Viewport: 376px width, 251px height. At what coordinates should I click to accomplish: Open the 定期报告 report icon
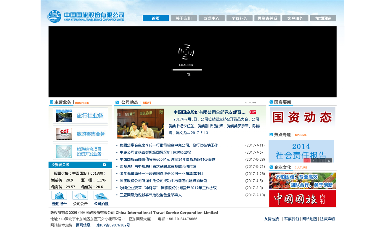[59, 195]
